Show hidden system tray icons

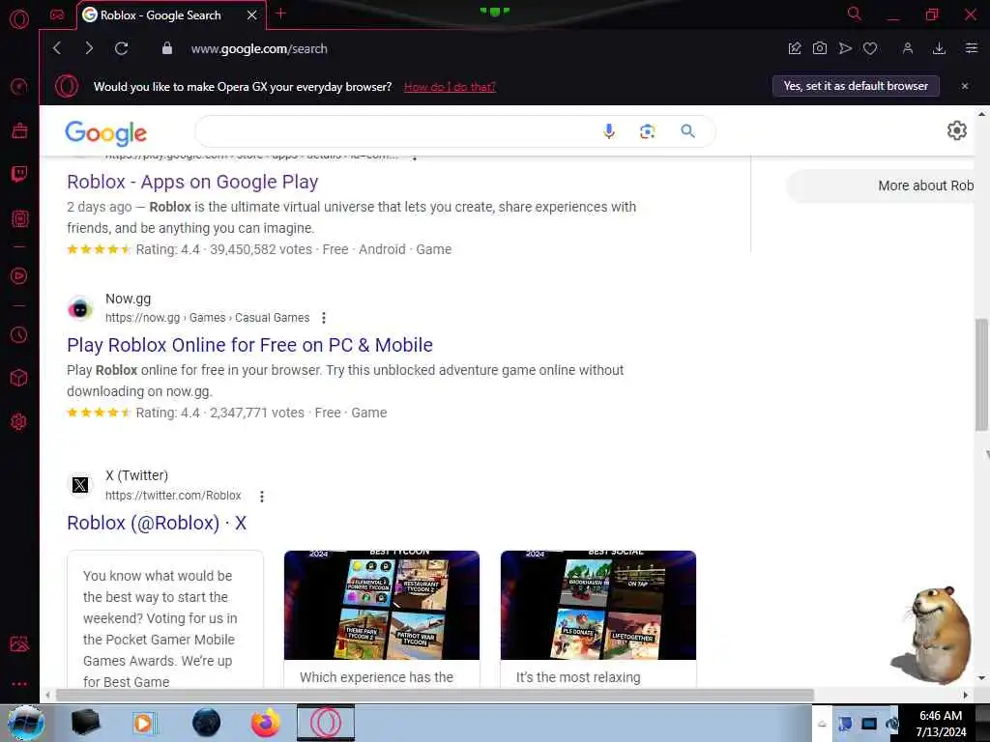(x=822, y=724)
